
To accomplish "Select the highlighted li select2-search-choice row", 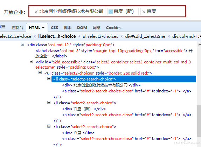I will tap(124, 79).
